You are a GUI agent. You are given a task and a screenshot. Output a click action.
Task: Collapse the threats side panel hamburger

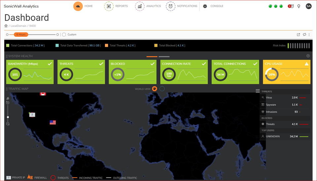point(258,91)
